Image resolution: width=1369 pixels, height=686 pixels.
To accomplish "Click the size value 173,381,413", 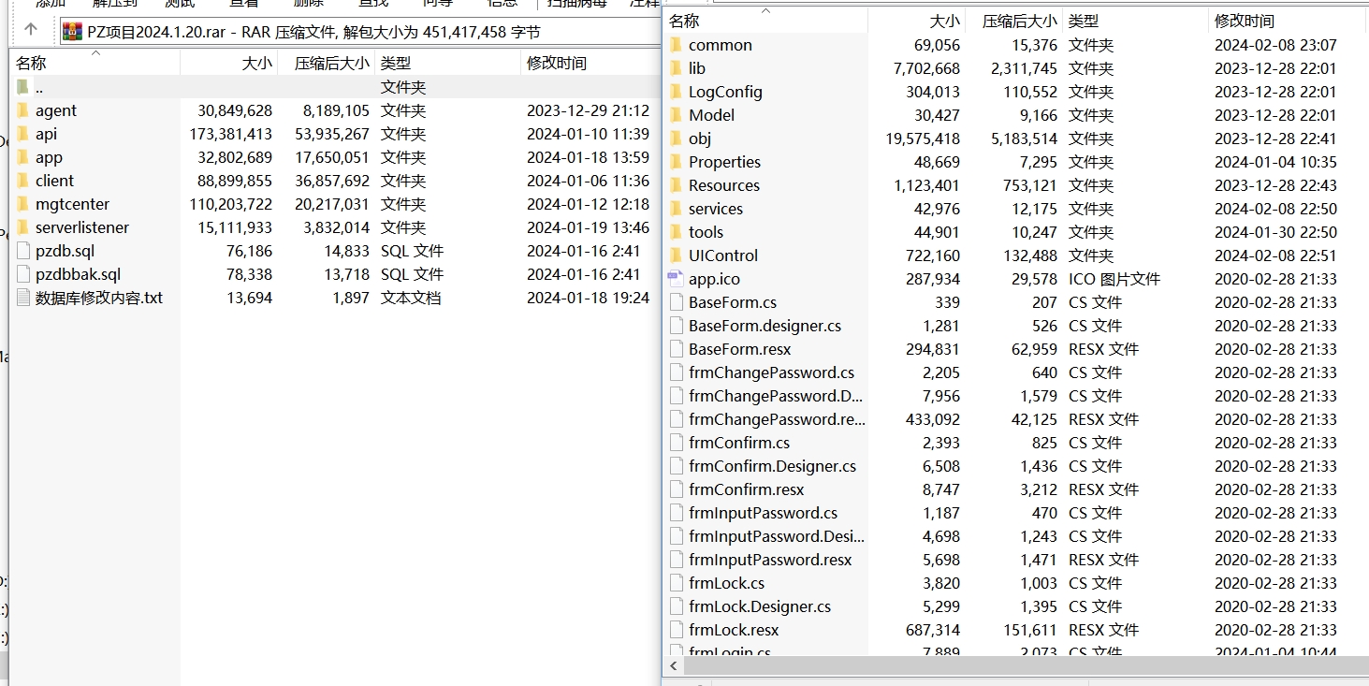I will [x=231, y=134].
